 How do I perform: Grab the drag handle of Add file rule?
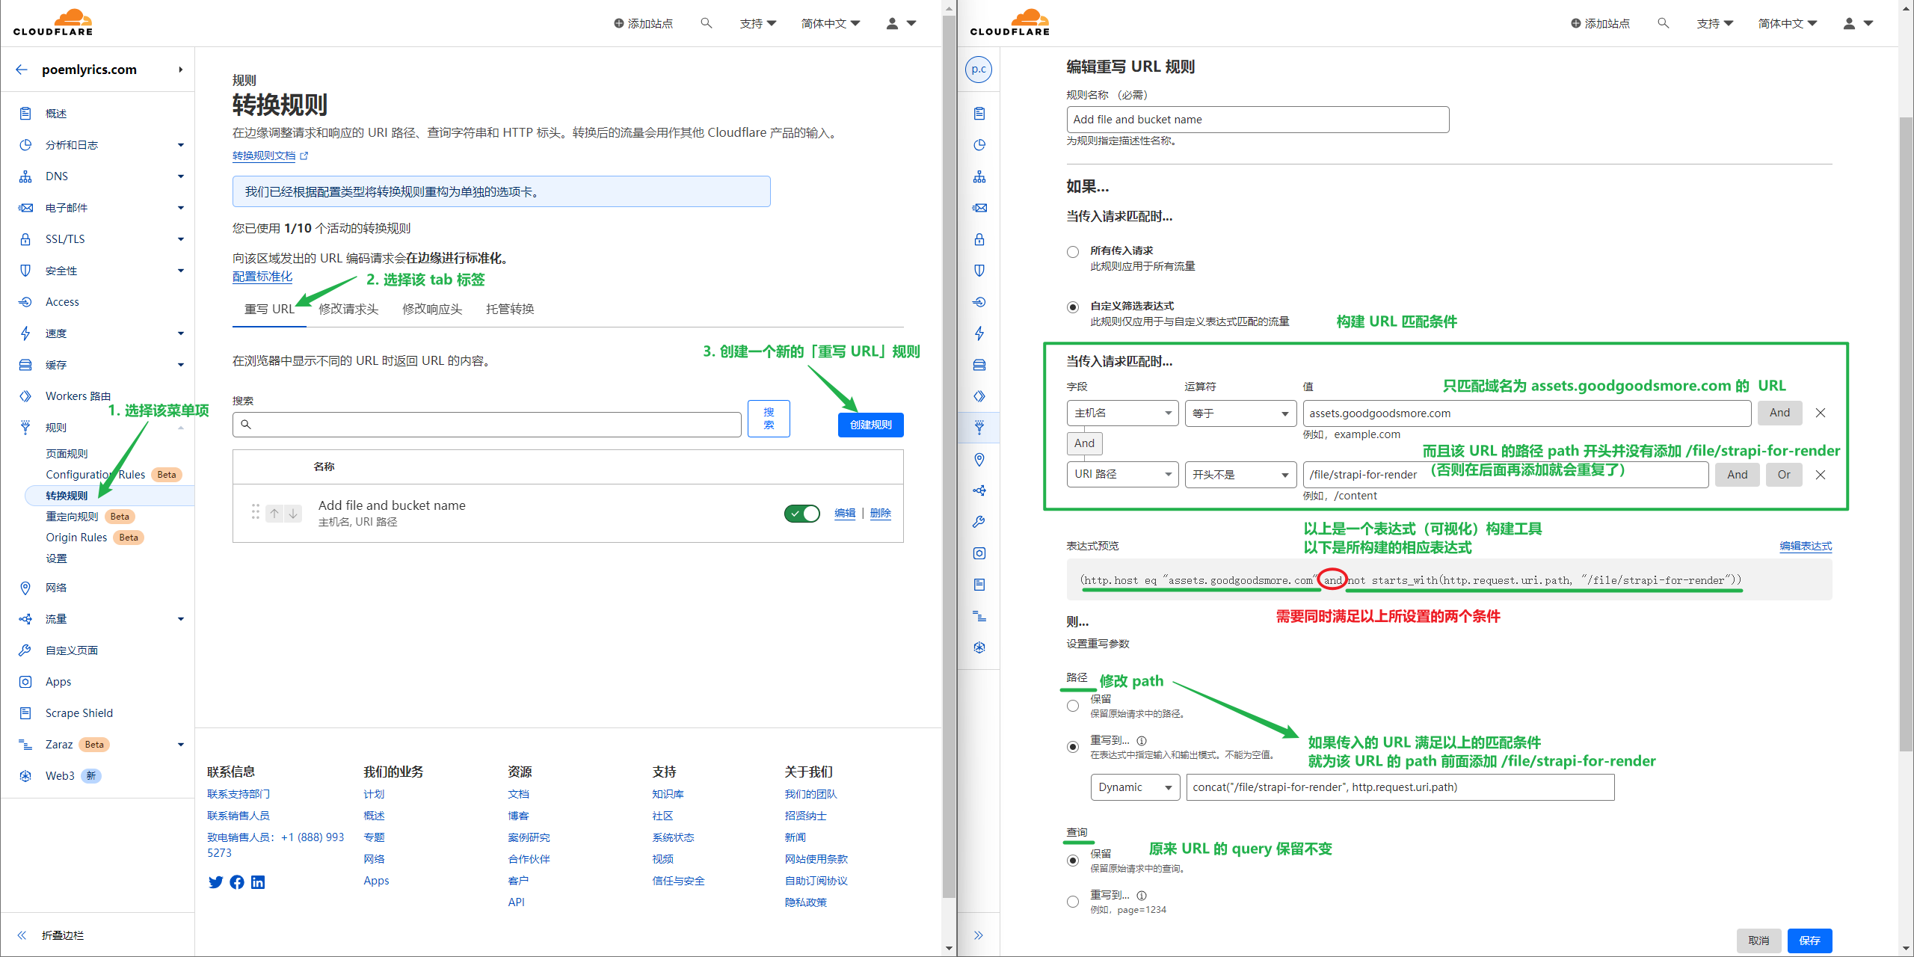coord(256,512)
